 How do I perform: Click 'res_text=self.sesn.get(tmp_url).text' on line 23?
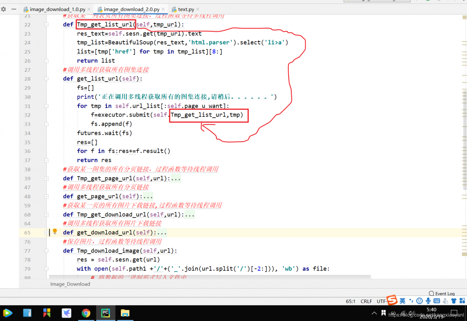139,34
